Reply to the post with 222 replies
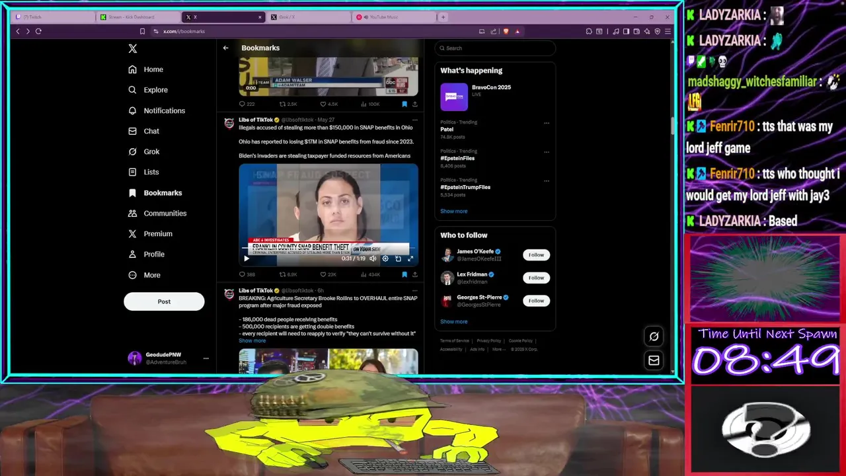The width and height of the screenshot is (846, 476). 247,104
